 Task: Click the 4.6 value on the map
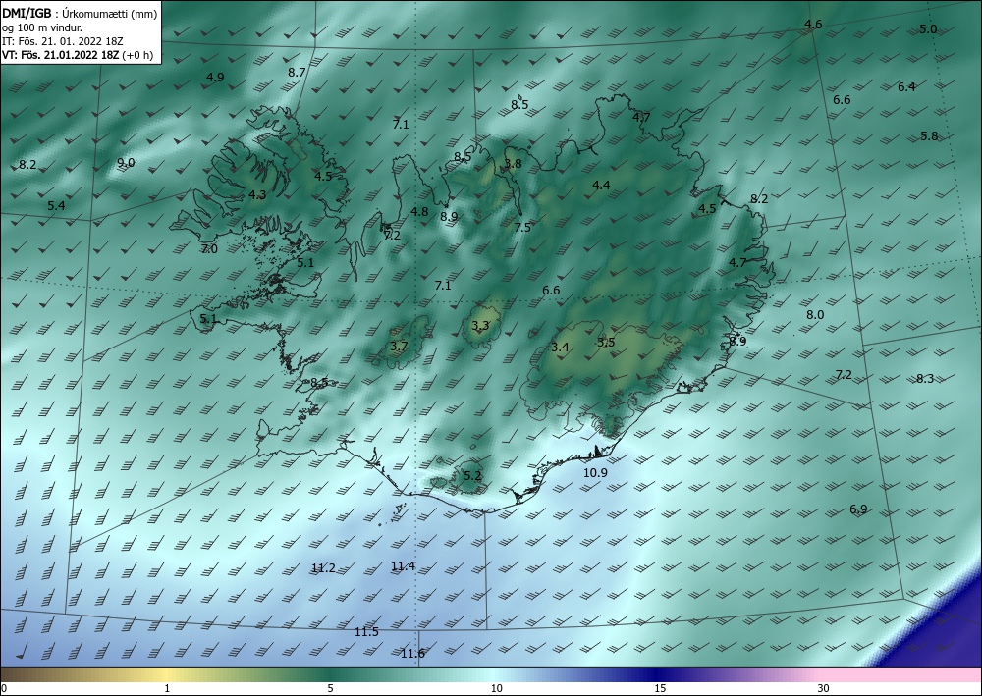(813, 26)
